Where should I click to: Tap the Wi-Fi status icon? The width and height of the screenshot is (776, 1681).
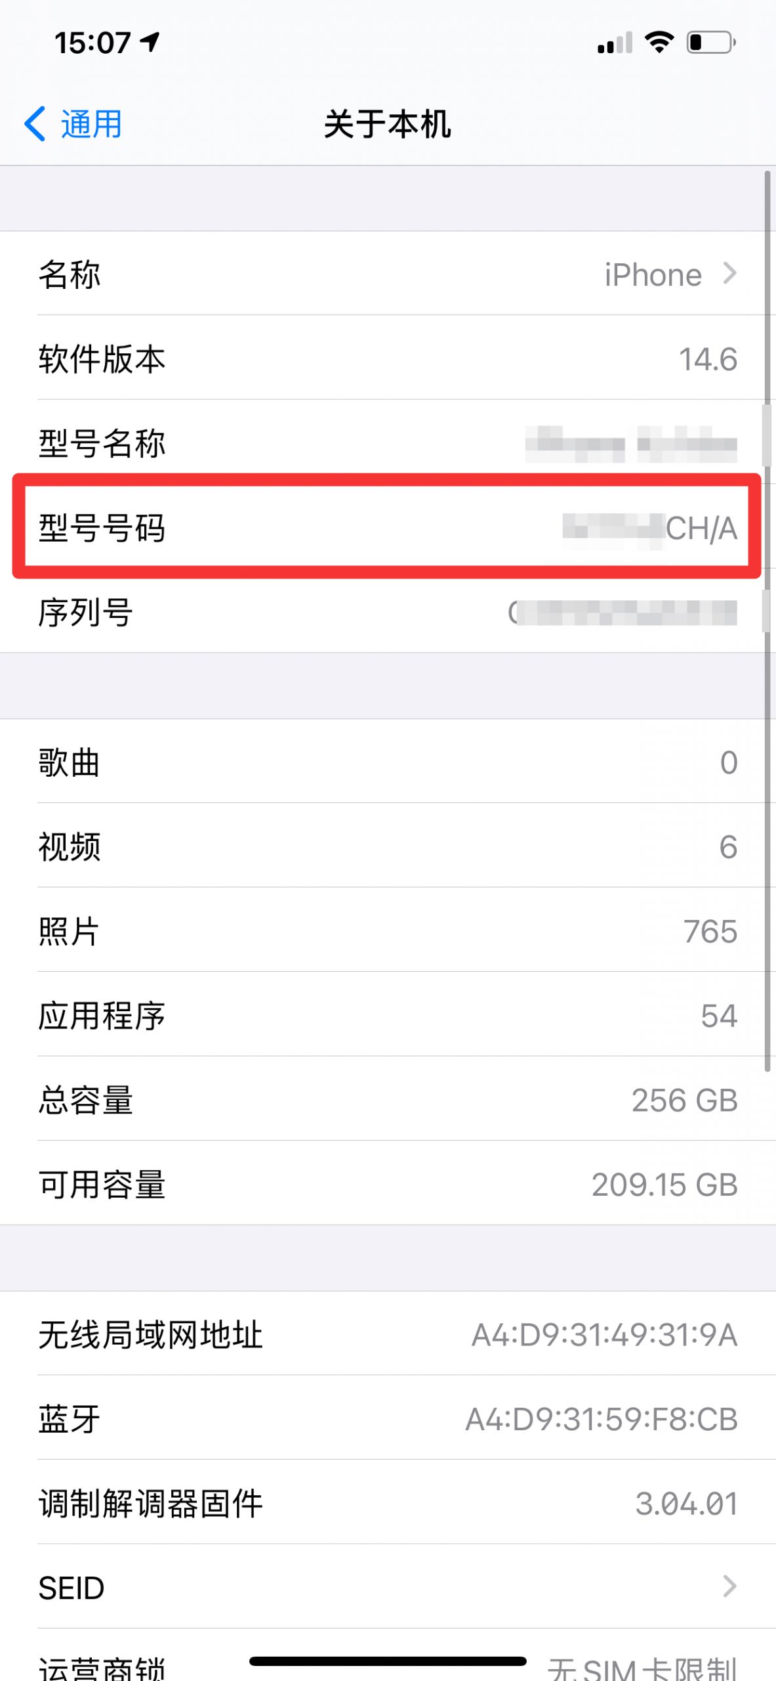click(x=659, y=42)
